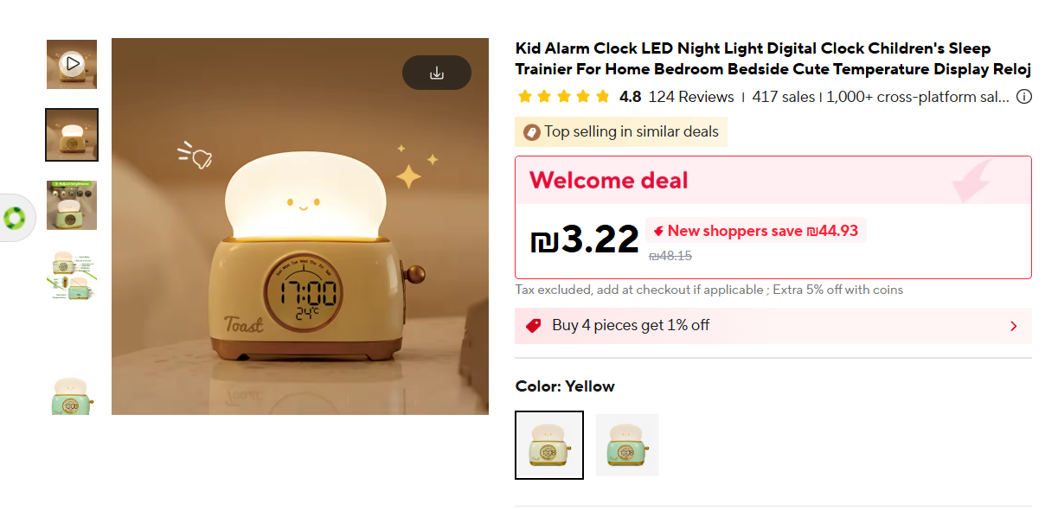Select the fourth product diagram thumbnail
Screen dimensions: 1045x510
coord(72,275)
